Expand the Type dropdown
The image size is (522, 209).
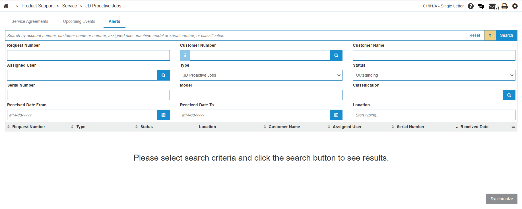coord(261,75)
